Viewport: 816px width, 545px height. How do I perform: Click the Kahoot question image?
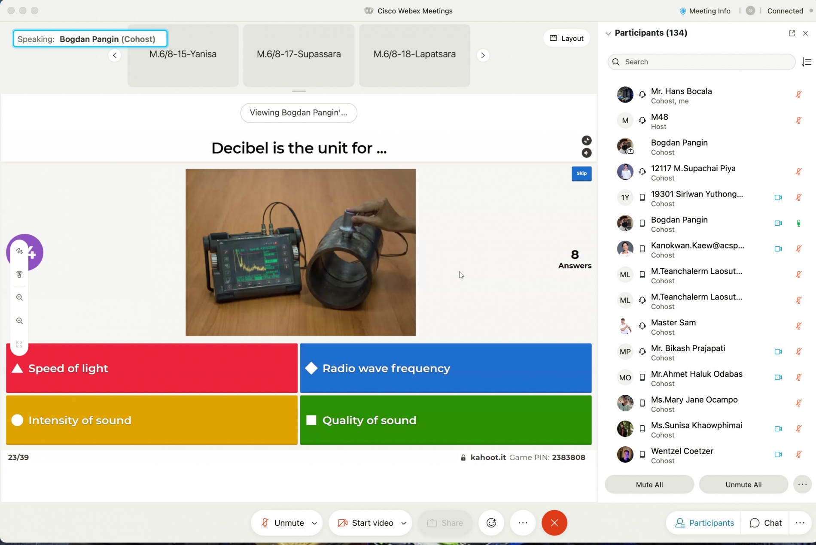pyautogui.click(x=301, y=252)
